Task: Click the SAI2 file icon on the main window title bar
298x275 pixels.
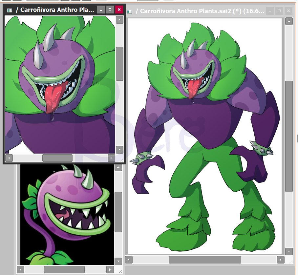Action: (x=129, y=11)
